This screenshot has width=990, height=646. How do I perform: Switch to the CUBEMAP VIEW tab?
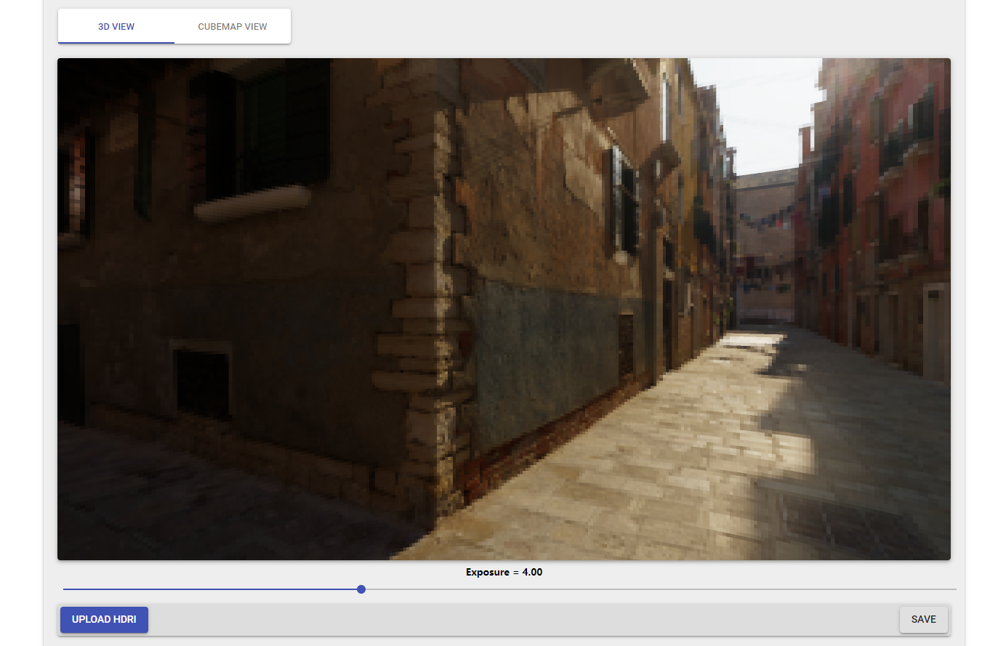click(231, 26)
